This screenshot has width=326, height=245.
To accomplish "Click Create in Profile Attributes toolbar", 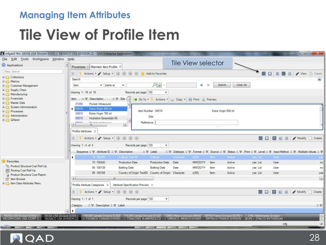I will coord(315,138).
